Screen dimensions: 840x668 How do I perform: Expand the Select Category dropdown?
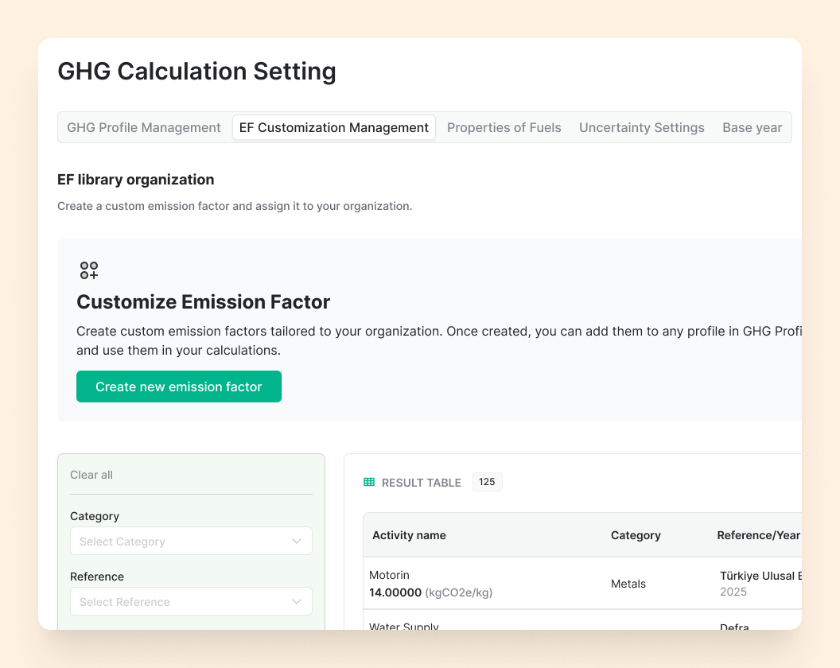(x=191, y=542)
